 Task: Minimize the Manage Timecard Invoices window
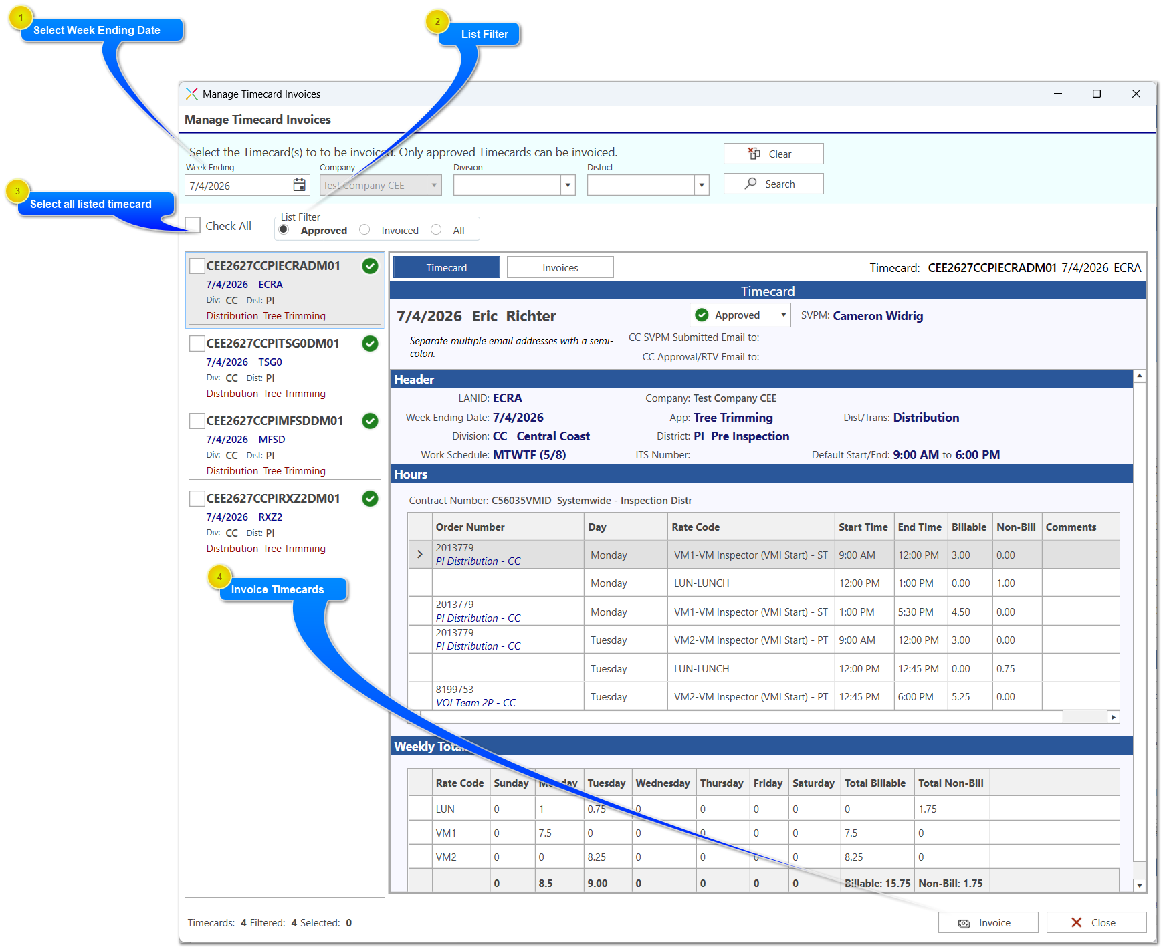point(1058,94)
